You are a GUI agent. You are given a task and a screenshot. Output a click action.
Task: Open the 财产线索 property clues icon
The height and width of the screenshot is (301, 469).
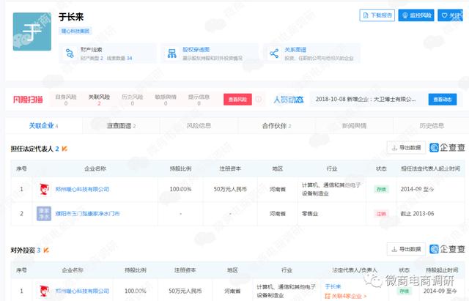coord(70,53)
